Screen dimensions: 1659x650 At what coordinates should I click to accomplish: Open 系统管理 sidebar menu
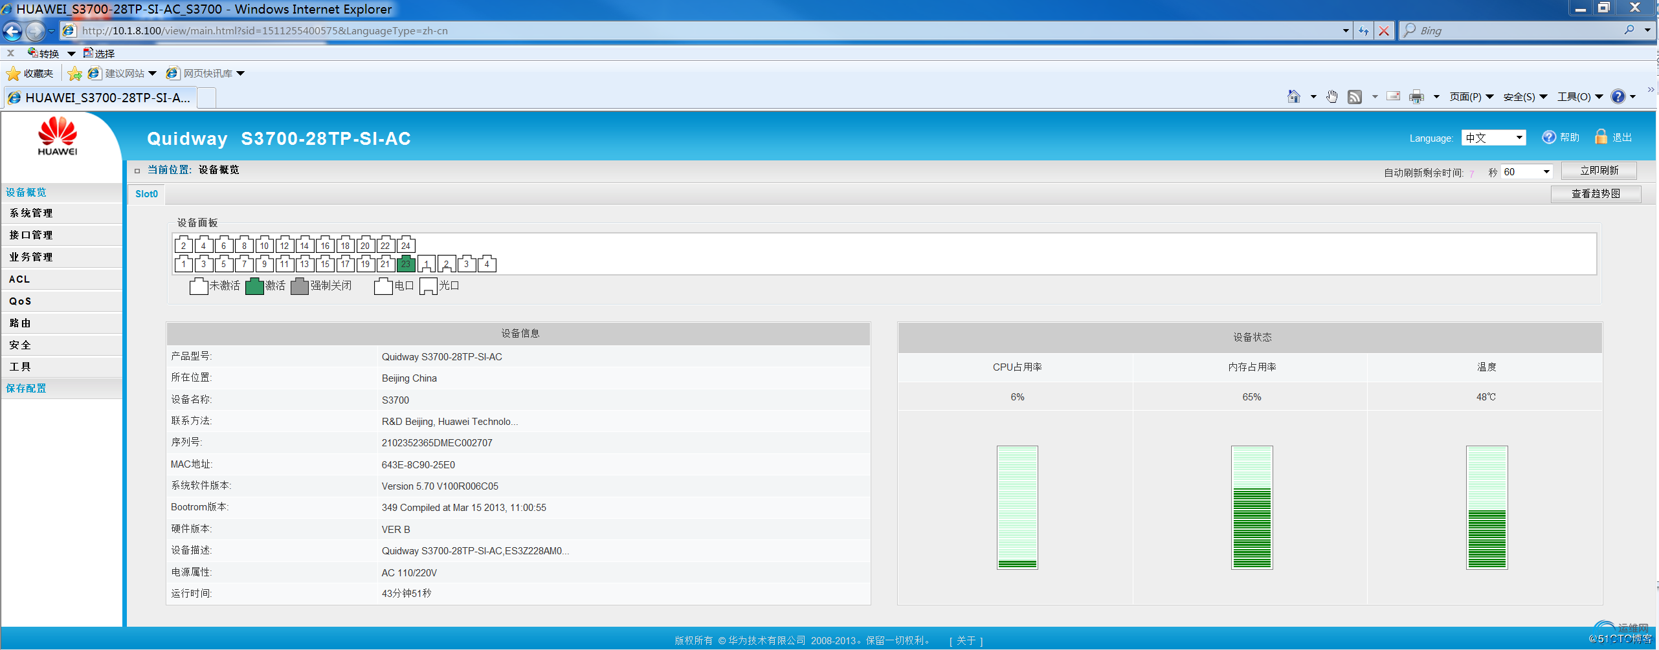[61, 213]
